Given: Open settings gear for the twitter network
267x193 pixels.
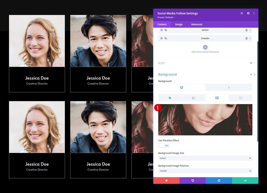Looking at the screenshot, I should (161, 30).
